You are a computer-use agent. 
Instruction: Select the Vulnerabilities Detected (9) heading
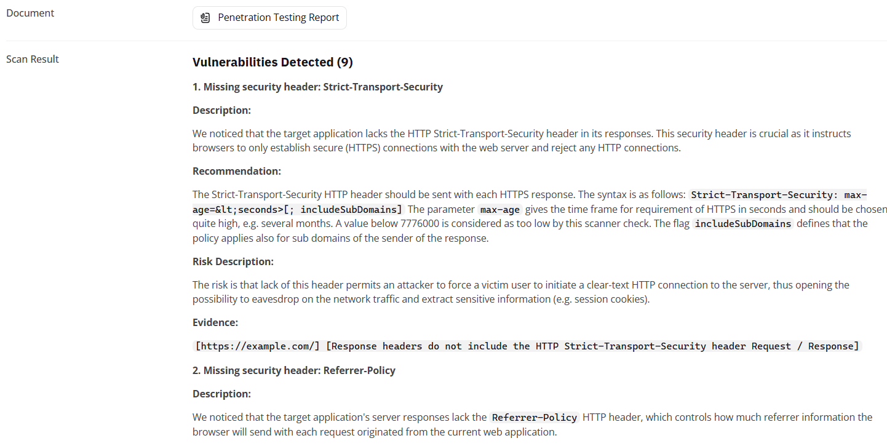pos(272,62)
